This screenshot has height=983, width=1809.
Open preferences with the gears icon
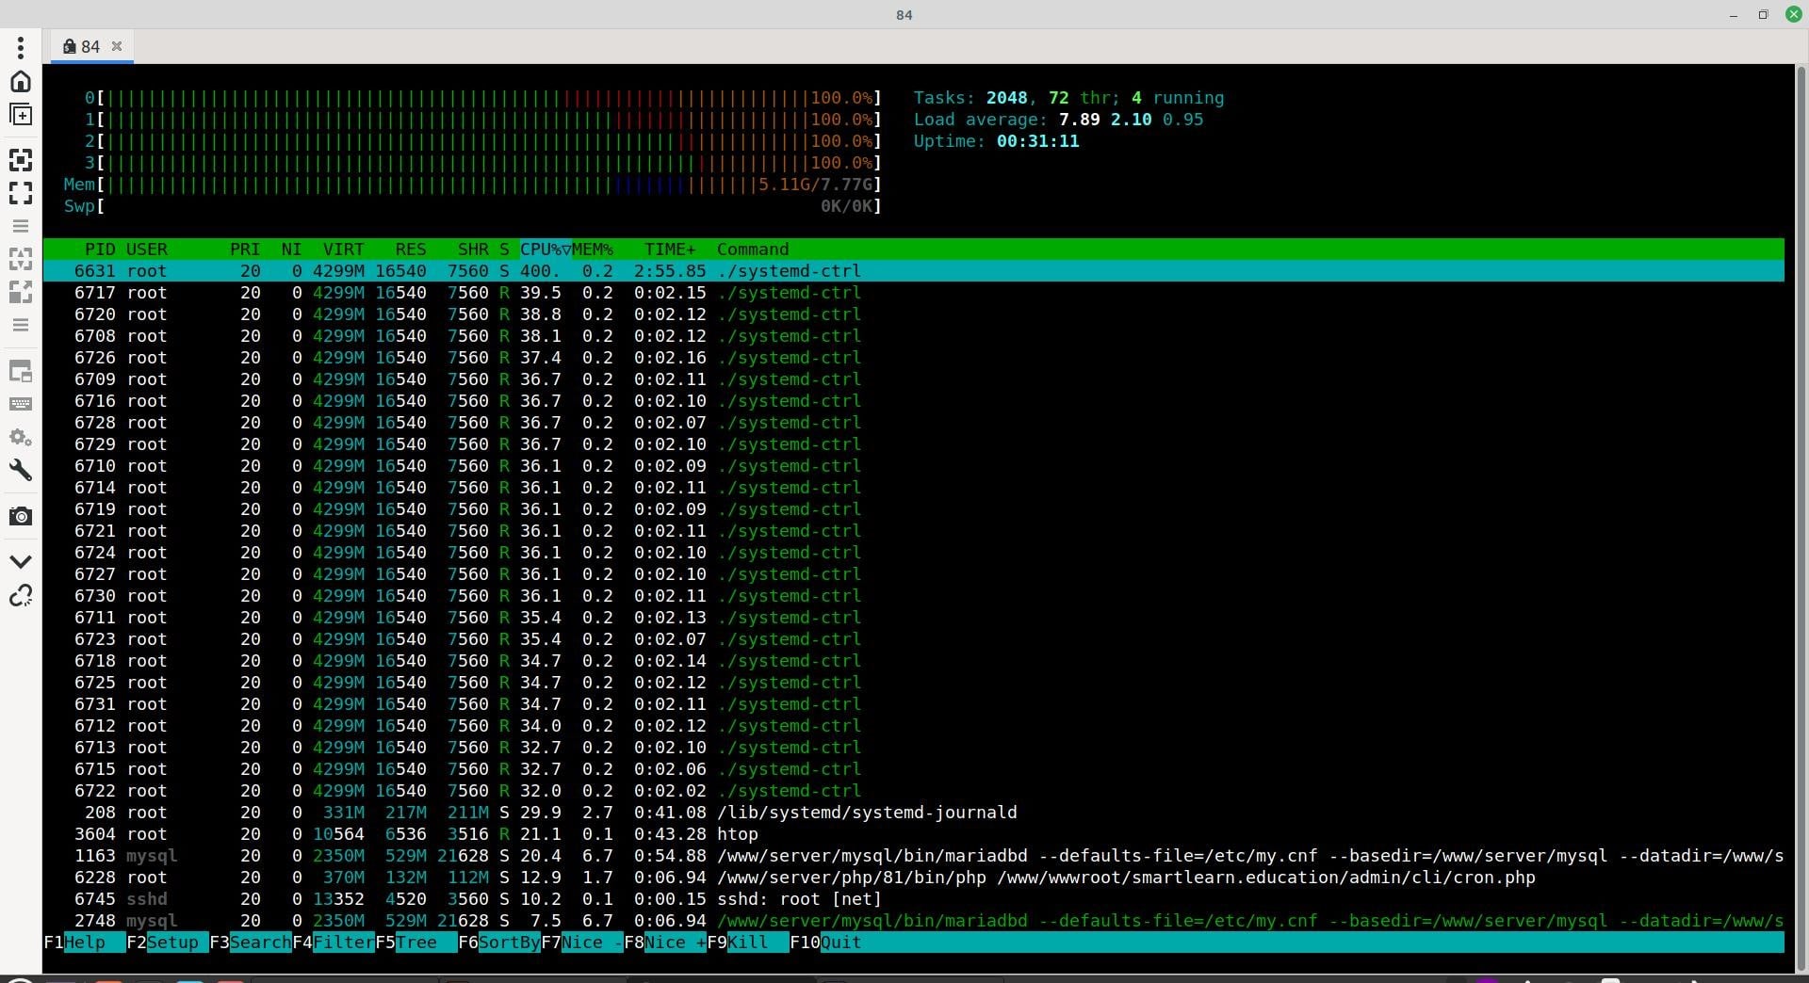[21, 438]
